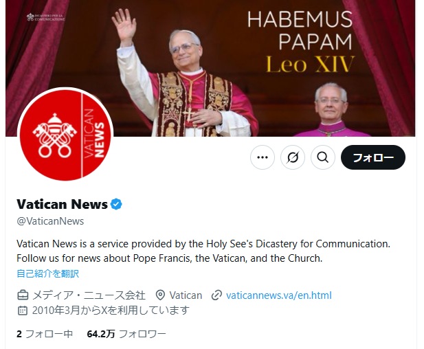Open the Vatican News profile picture
Viewport: 424px width, 349px height.
coord(65,135)
